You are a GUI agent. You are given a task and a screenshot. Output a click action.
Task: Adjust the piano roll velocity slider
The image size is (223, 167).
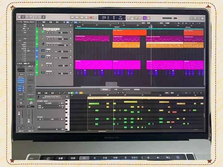(x=49, y=129)
